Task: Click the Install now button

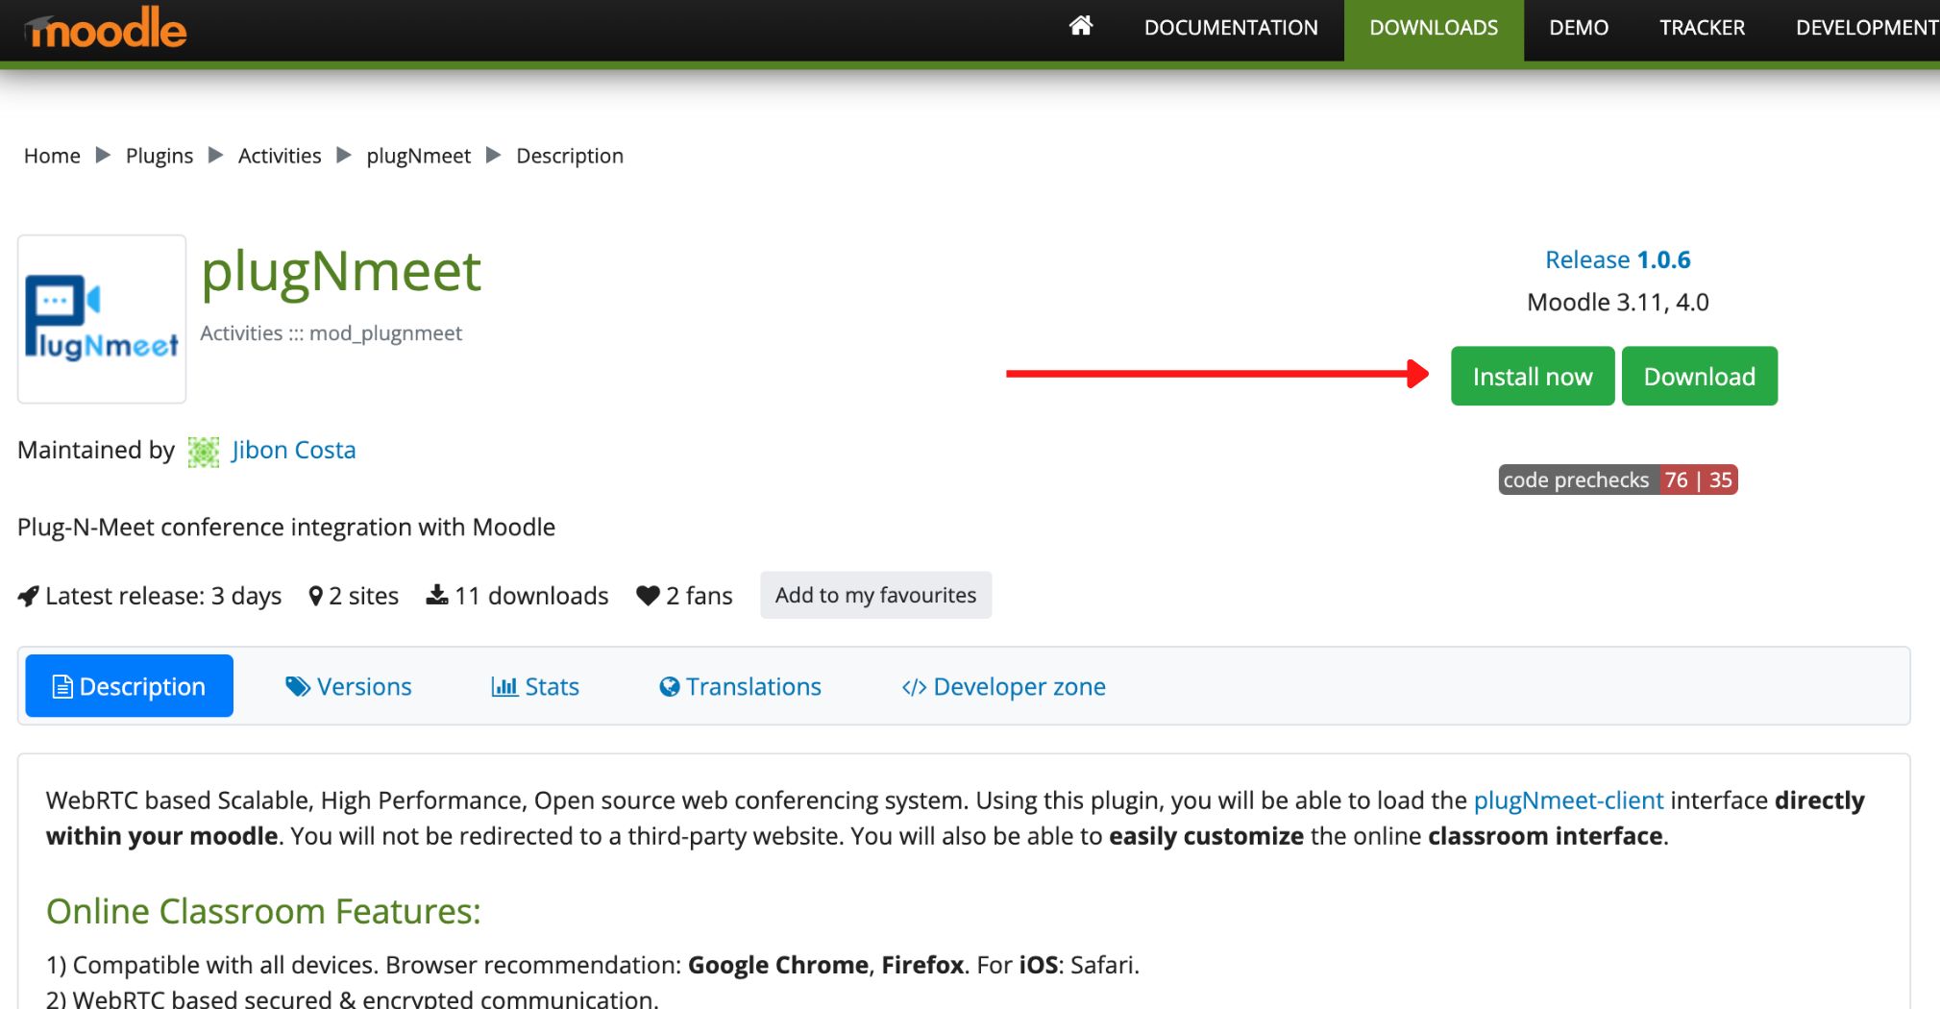Action: pyautogui.click(x=1532, y=376)
